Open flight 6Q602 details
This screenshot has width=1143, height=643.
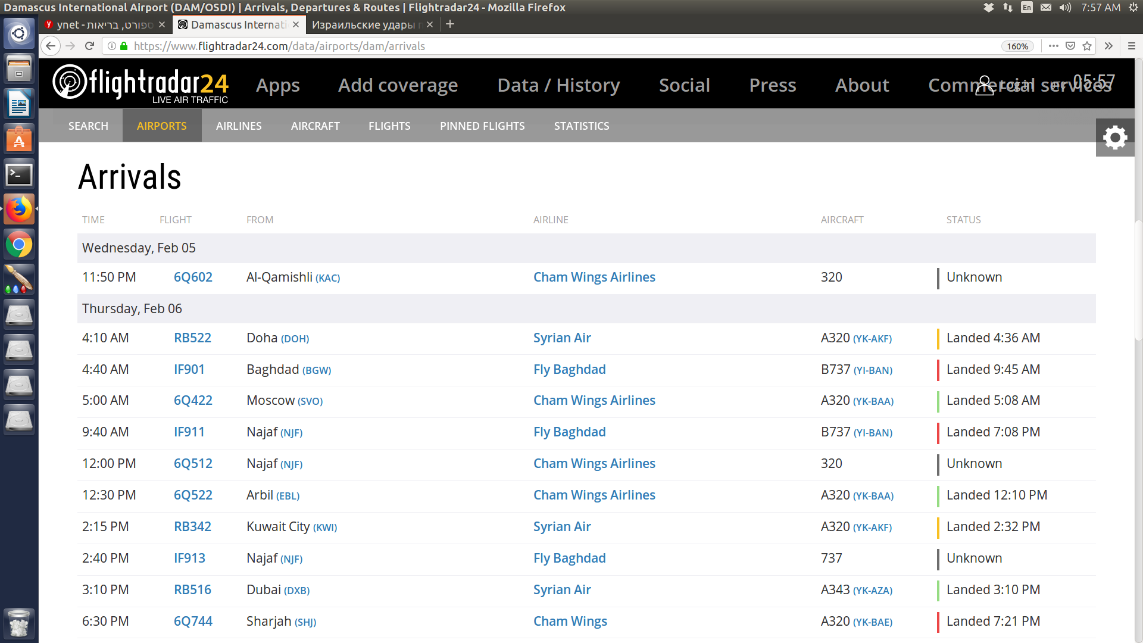pos(193,277)
